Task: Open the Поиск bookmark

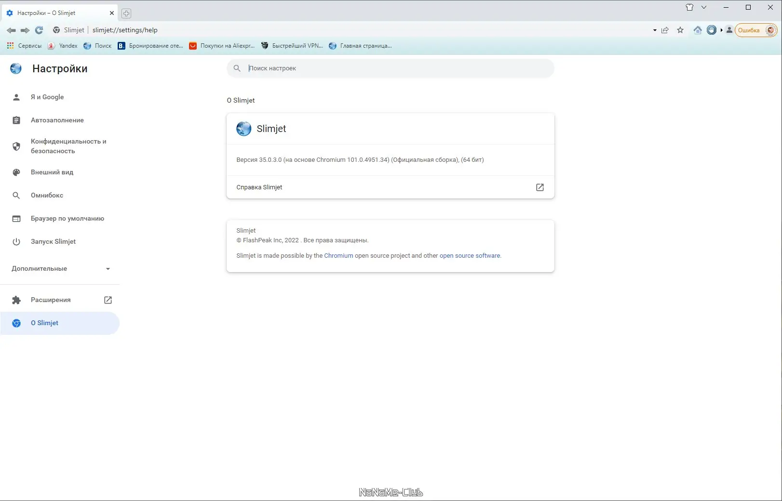Action: 97,46
